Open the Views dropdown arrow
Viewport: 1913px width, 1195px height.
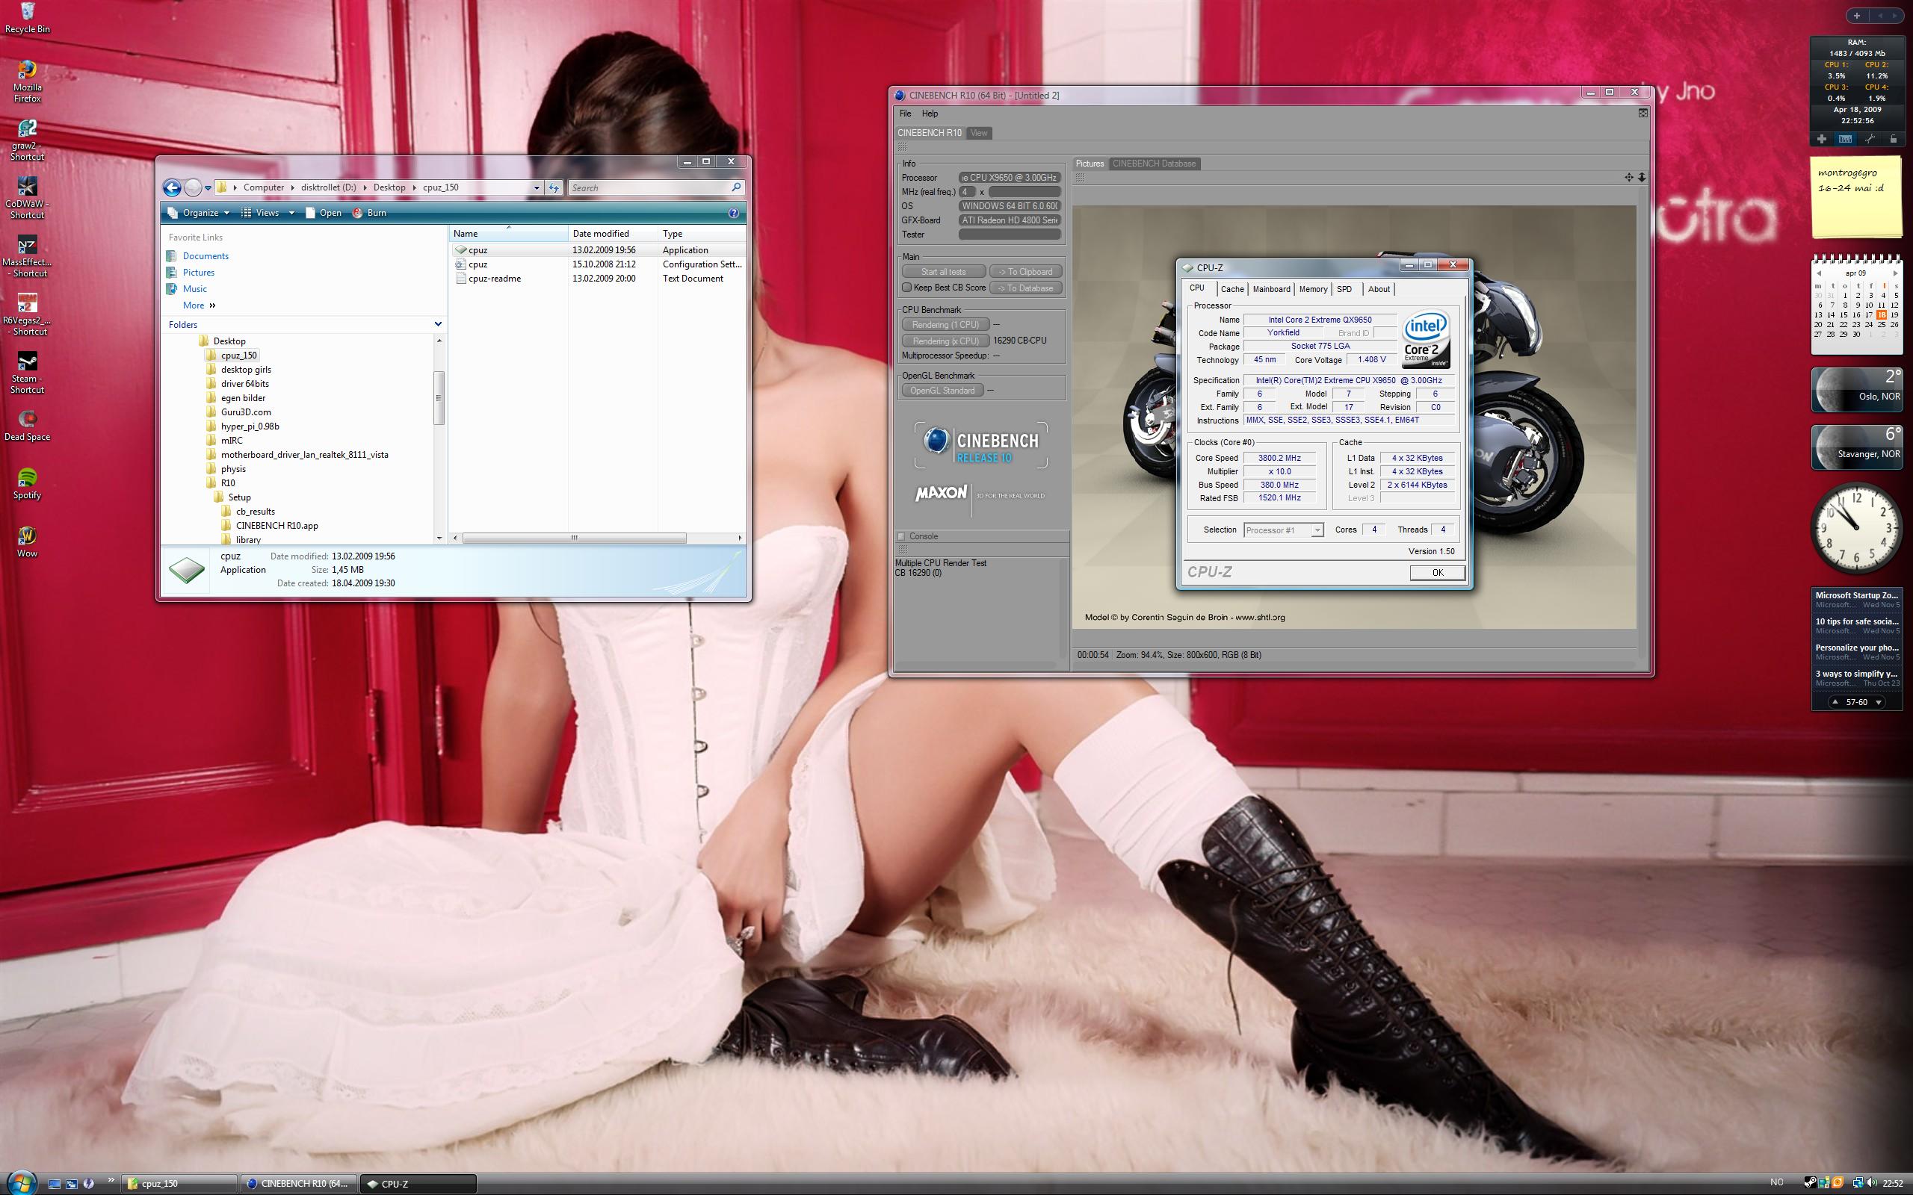[291, 213]
